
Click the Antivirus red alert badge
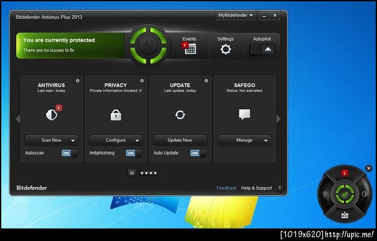(59, 108)
